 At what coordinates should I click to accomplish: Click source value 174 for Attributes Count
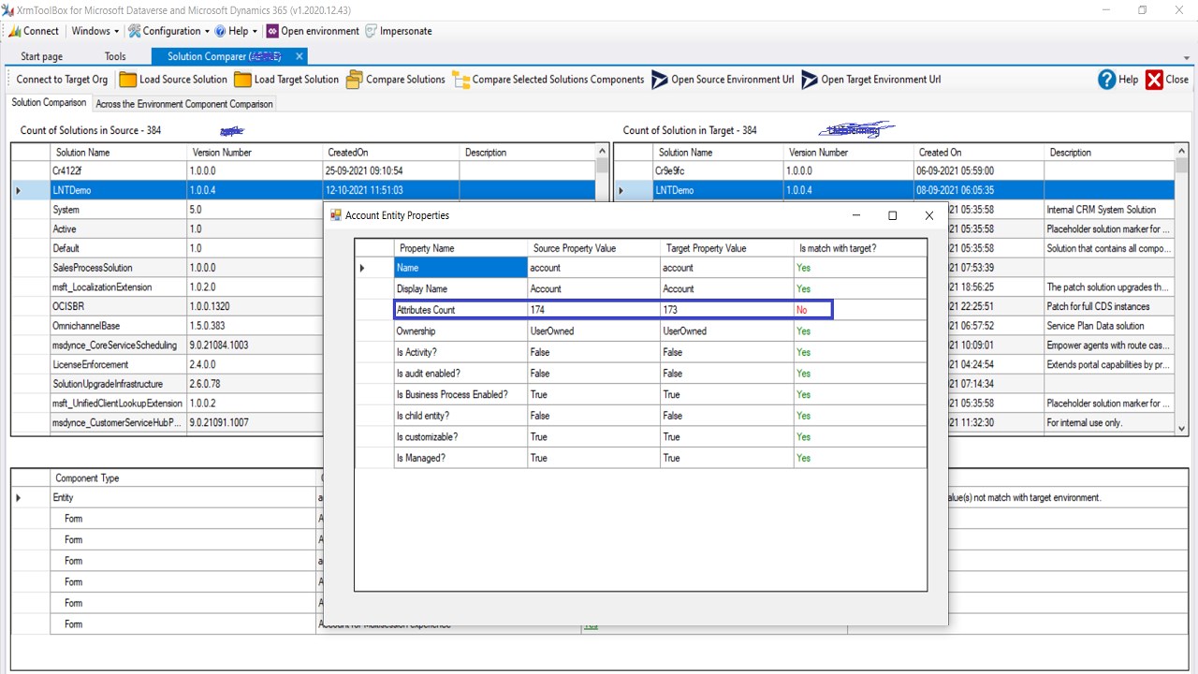coord(594,310)
